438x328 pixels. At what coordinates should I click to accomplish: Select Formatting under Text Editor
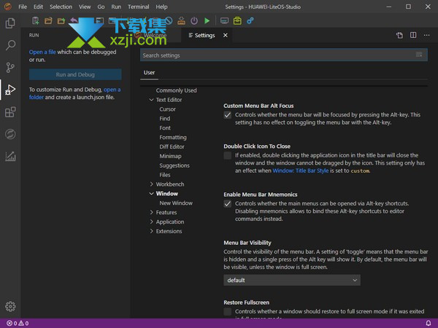click(173, 137)
